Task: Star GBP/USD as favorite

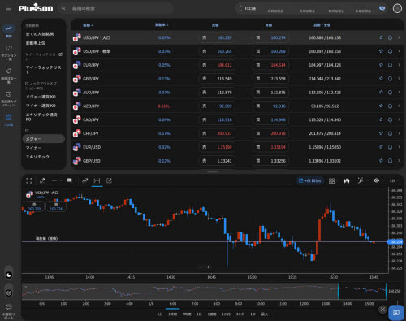Action: point(381,161)
